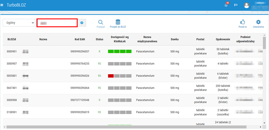Click the horizontal scrollbar right arrow
The height and width of the screenshot is (130, 269).
tap(261, 127)
